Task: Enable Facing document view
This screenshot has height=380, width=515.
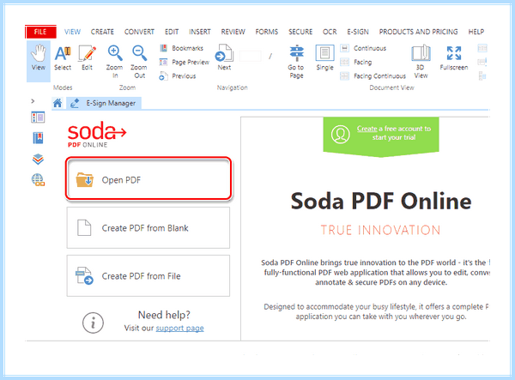Action: pos(356,62)
